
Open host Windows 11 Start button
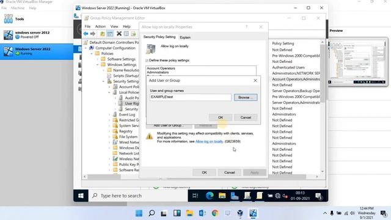click(x=139, y=213)
